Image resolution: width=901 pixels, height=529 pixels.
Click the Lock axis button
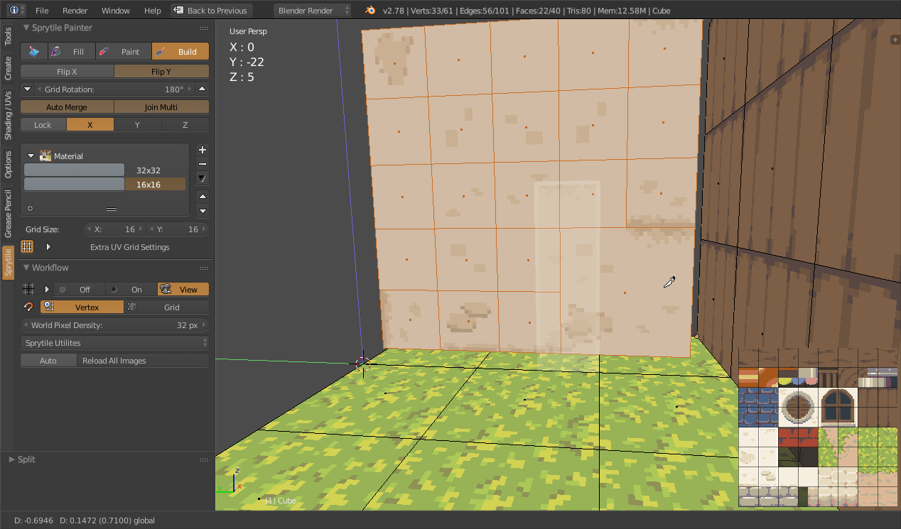pos(43,125)
